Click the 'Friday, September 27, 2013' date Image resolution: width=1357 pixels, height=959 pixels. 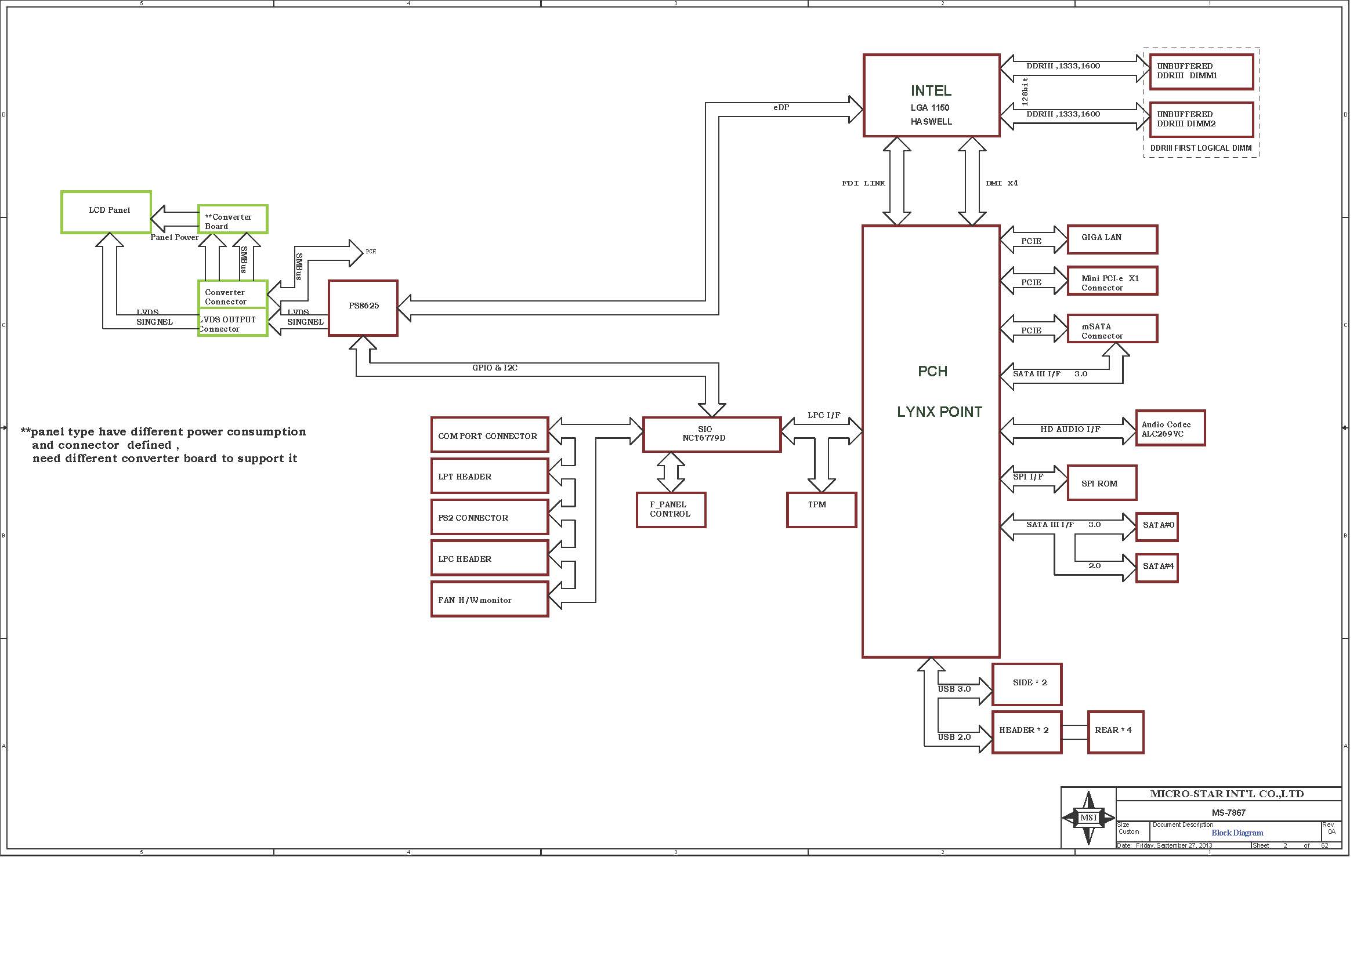coord(1174,845)
